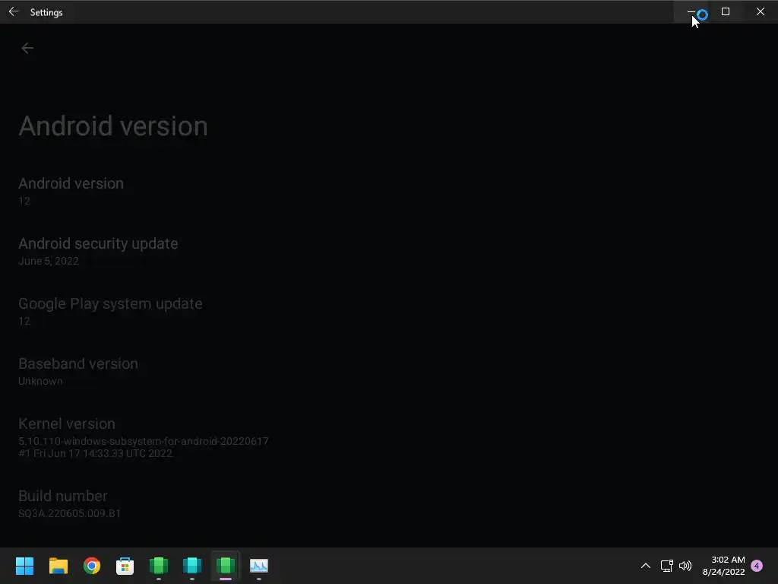Select the Kernel version entry
The height and width of the screenshot is (584, 778).
click(389, 437)
